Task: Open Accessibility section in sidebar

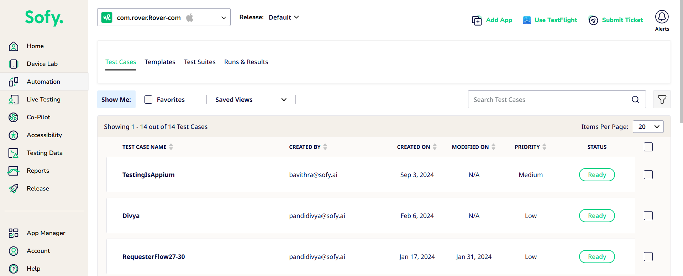Action: pyautogui.click(x=44, y=135)
